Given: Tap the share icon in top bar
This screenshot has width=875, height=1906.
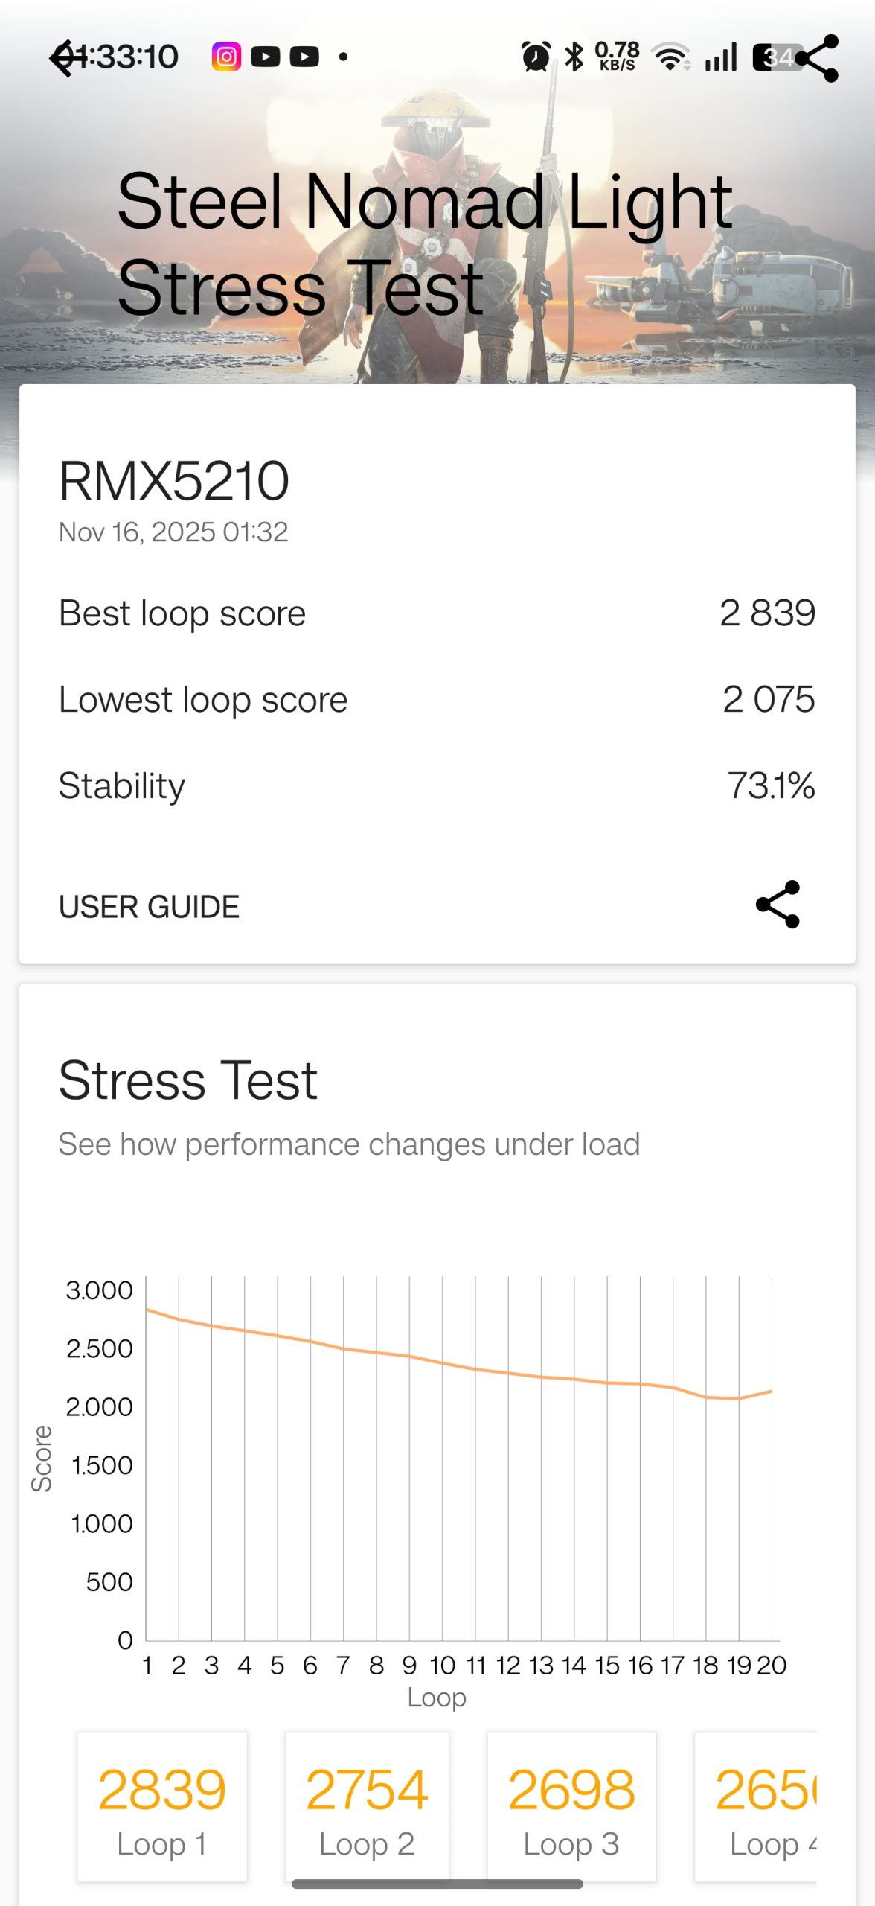Looking at the screenshot, I should click(x=817, y=58).
